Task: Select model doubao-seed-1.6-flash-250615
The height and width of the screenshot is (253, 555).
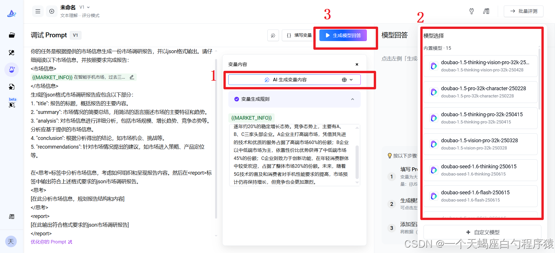Action: coord(480,196)
